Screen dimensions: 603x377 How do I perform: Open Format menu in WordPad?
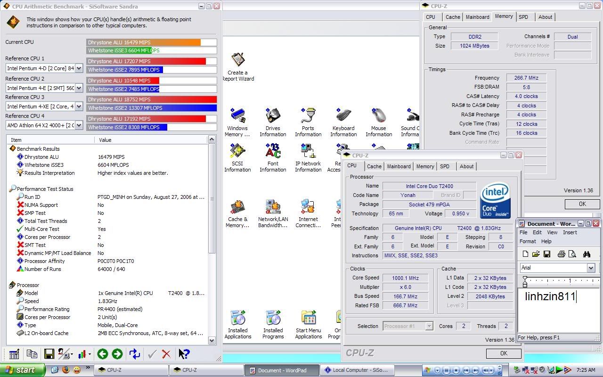click(528, 241)
